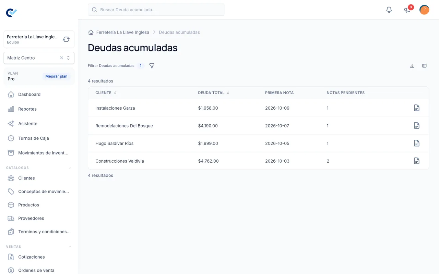Open user avatar menu
This screenshot has width=439, height=274.
(x=424, y=10)
